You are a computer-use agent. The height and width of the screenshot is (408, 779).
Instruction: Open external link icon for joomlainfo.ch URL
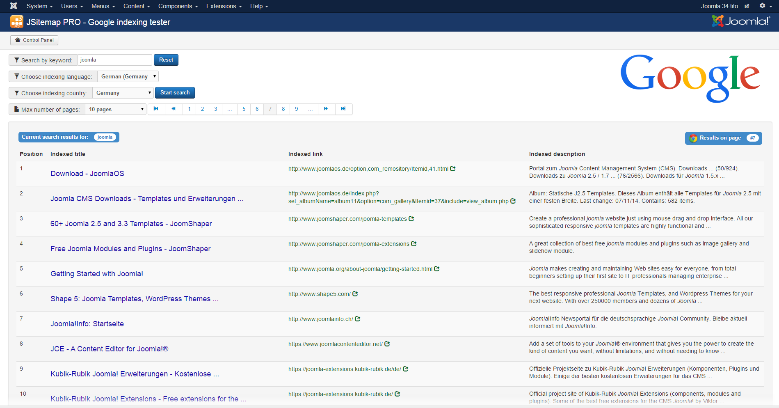[x=358, y=319]
